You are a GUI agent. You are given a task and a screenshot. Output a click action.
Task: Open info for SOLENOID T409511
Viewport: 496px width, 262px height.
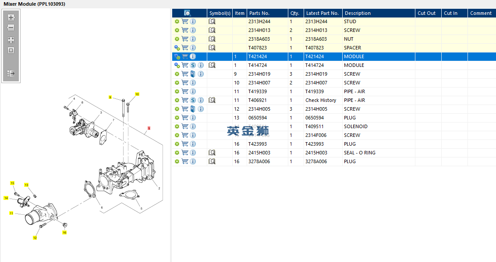pyautogui.click(x=193, y=126)
